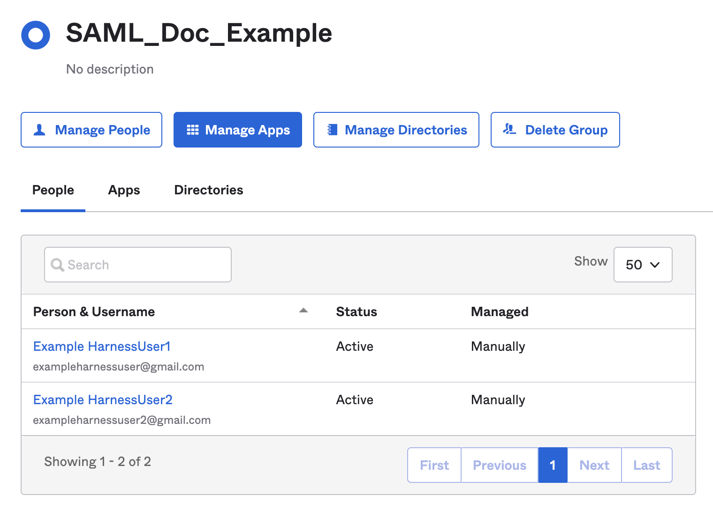This screenshot has height=525, width=713.
Task: Jump to the Last page
Action: (646, 465)
